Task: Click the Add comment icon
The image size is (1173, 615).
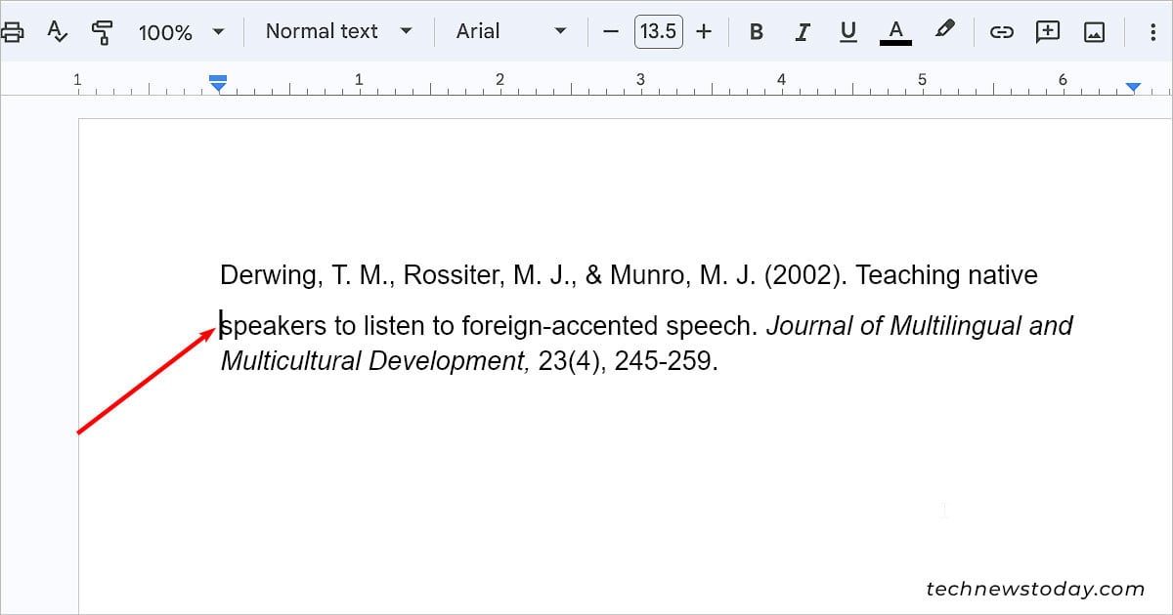Action: (x=1048, y=31)
